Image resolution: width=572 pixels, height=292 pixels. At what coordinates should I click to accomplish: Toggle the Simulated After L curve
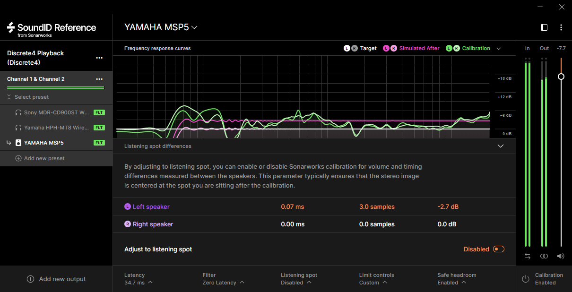tap(386, 48)
